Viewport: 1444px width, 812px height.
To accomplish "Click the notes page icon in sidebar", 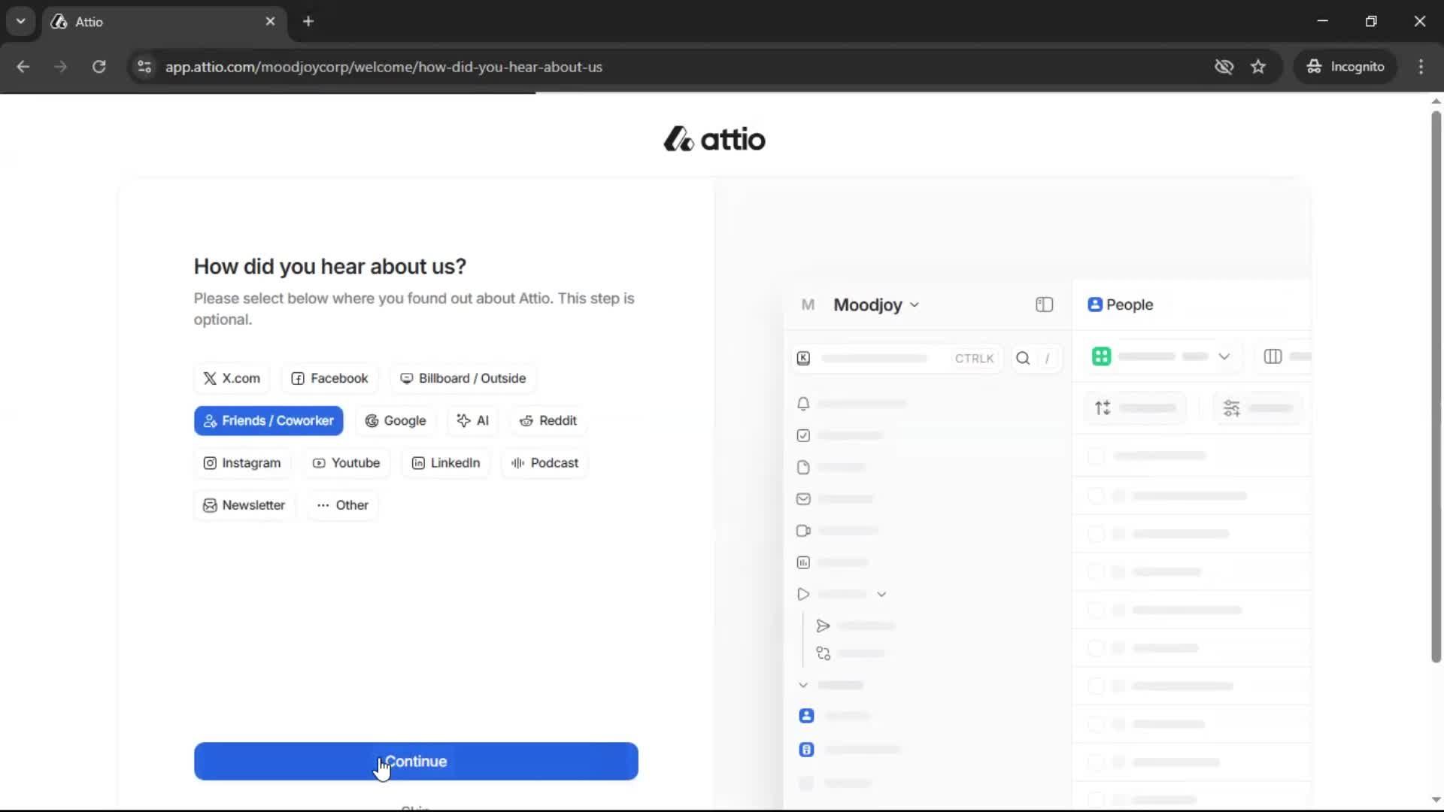I will (803, 467).
